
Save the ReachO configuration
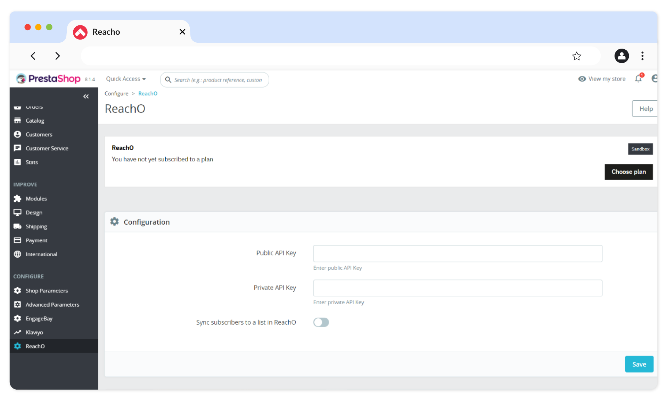[639, 364]
